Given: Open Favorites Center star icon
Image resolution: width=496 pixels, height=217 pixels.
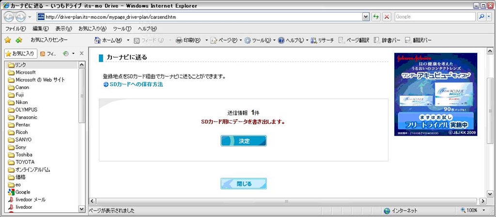Looking at the screenshot, I should click(8, 40).
